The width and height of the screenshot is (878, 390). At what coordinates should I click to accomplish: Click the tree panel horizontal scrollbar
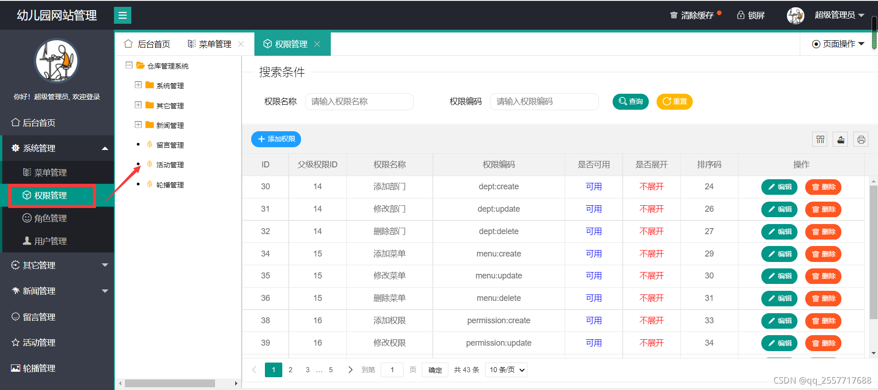click(170, 383)
